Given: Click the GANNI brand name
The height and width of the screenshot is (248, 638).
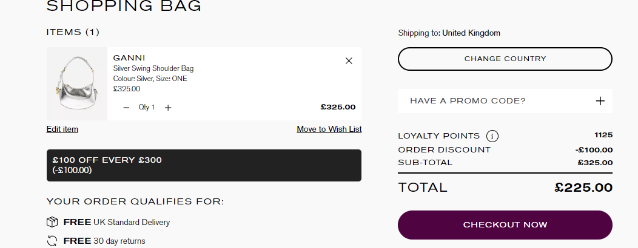Looking at the screenshot, I should tap(129, 58).
